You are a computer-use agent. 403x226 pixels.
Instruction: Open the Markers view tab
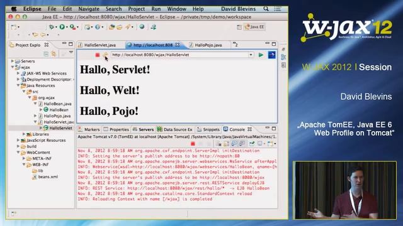[x=89, y=129]
